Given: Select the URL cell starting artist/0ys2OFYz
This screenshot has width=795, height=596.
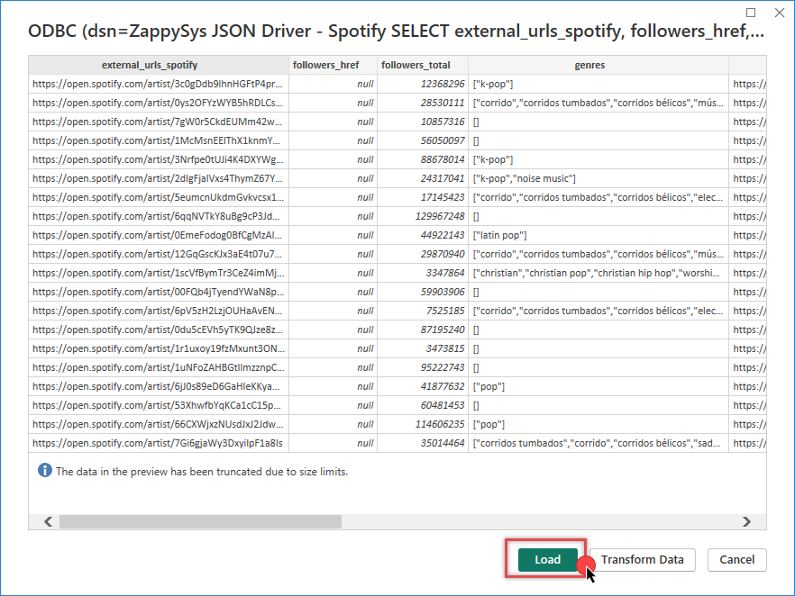Looking at the screenshot, I should tap(159, 103).
